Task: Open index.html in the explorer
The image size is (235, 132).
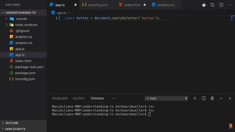Action: [23, 61]
